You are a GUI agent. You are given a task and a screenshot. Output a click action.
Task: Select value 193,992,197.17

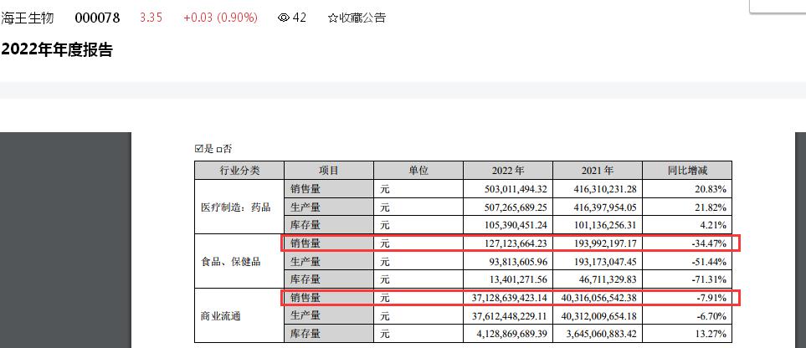[x=605, y=243]
